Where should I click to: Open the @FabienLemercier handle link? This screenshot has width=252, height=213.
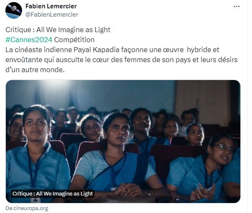[x=52, y=15]
